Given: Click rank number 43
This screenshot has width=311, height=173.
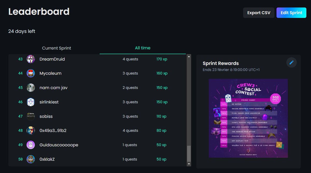Looking at the screenshot, I should 20,59.
